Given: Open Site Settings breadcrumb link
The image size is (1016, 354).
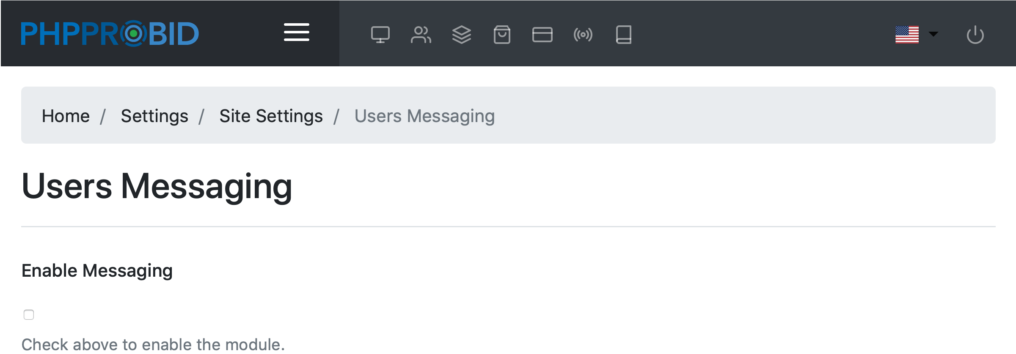Looking at the screenshot, I should 271,116.
